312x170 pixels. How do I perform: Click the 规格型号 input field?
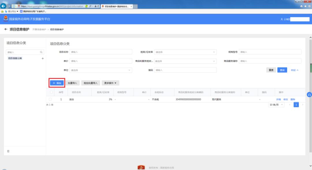pos(270,52)
